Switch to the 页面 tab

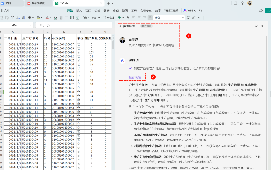coord(88,11)
